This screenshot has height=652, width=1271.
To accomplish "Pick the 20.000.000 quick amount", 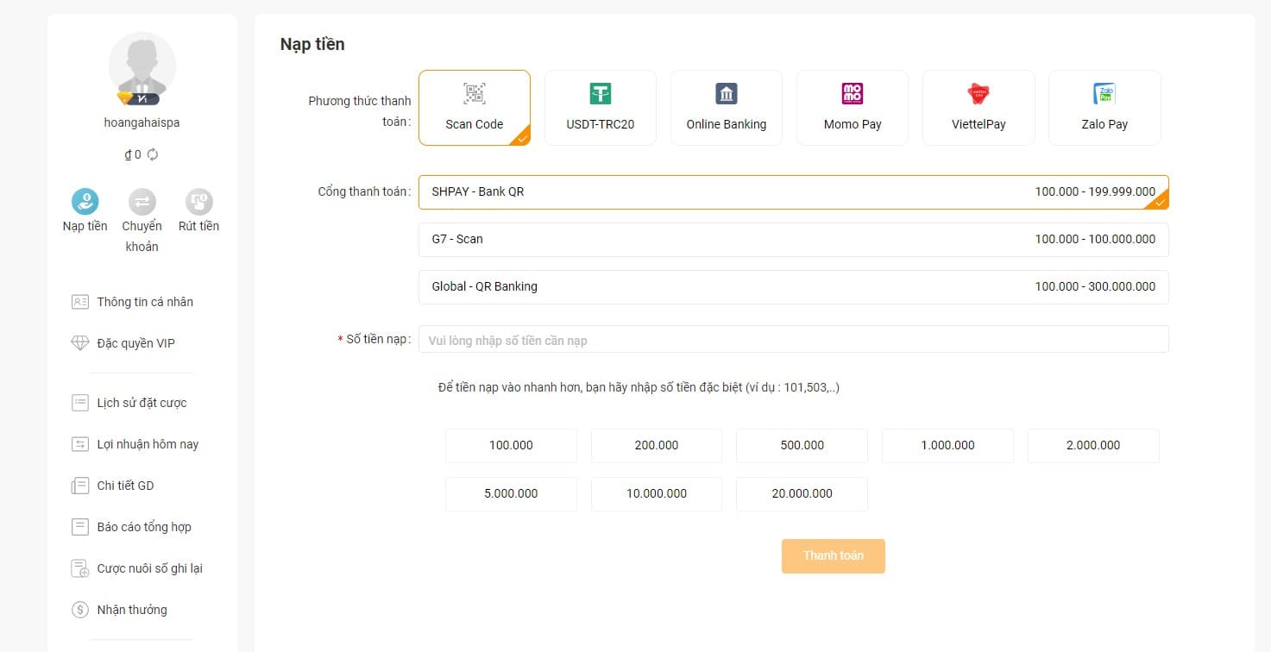I will point(802,494).
